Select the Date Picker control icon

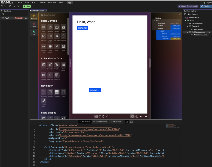pos(57,37)
